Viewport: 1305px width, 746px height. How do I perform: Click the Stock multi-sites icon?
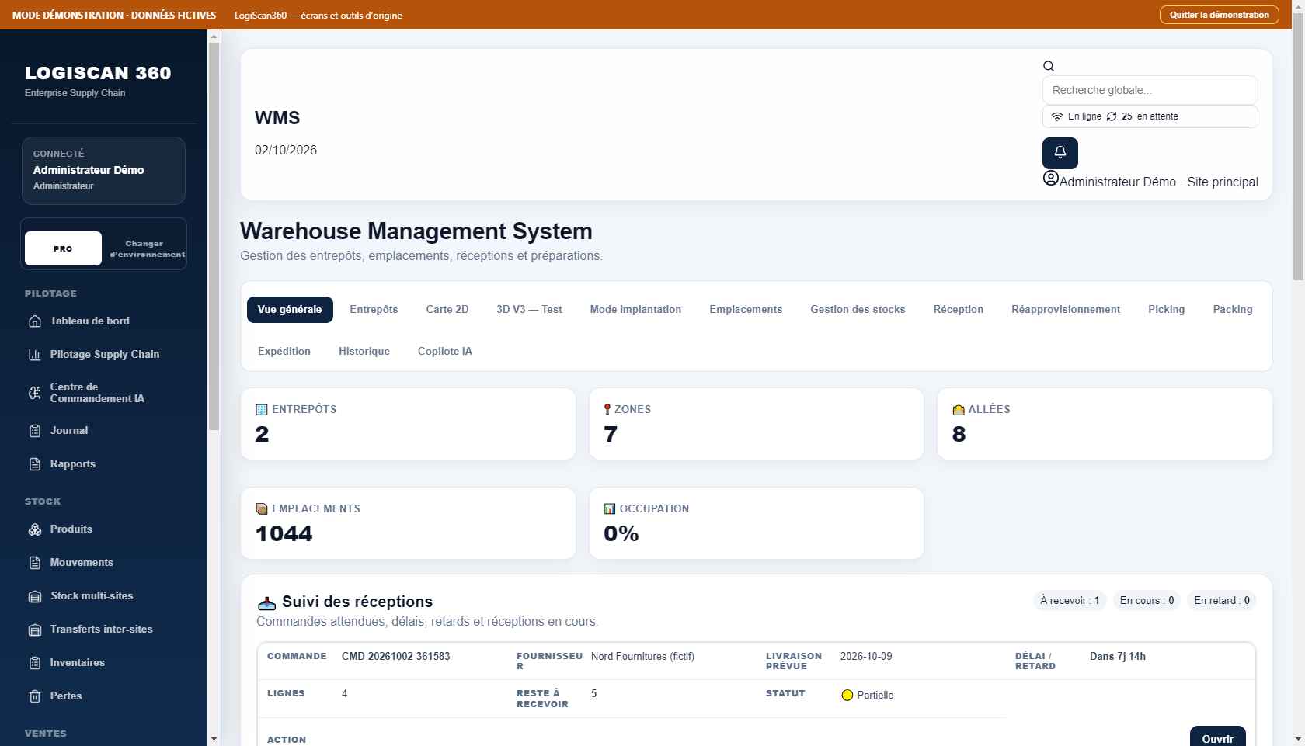(35, 596)
